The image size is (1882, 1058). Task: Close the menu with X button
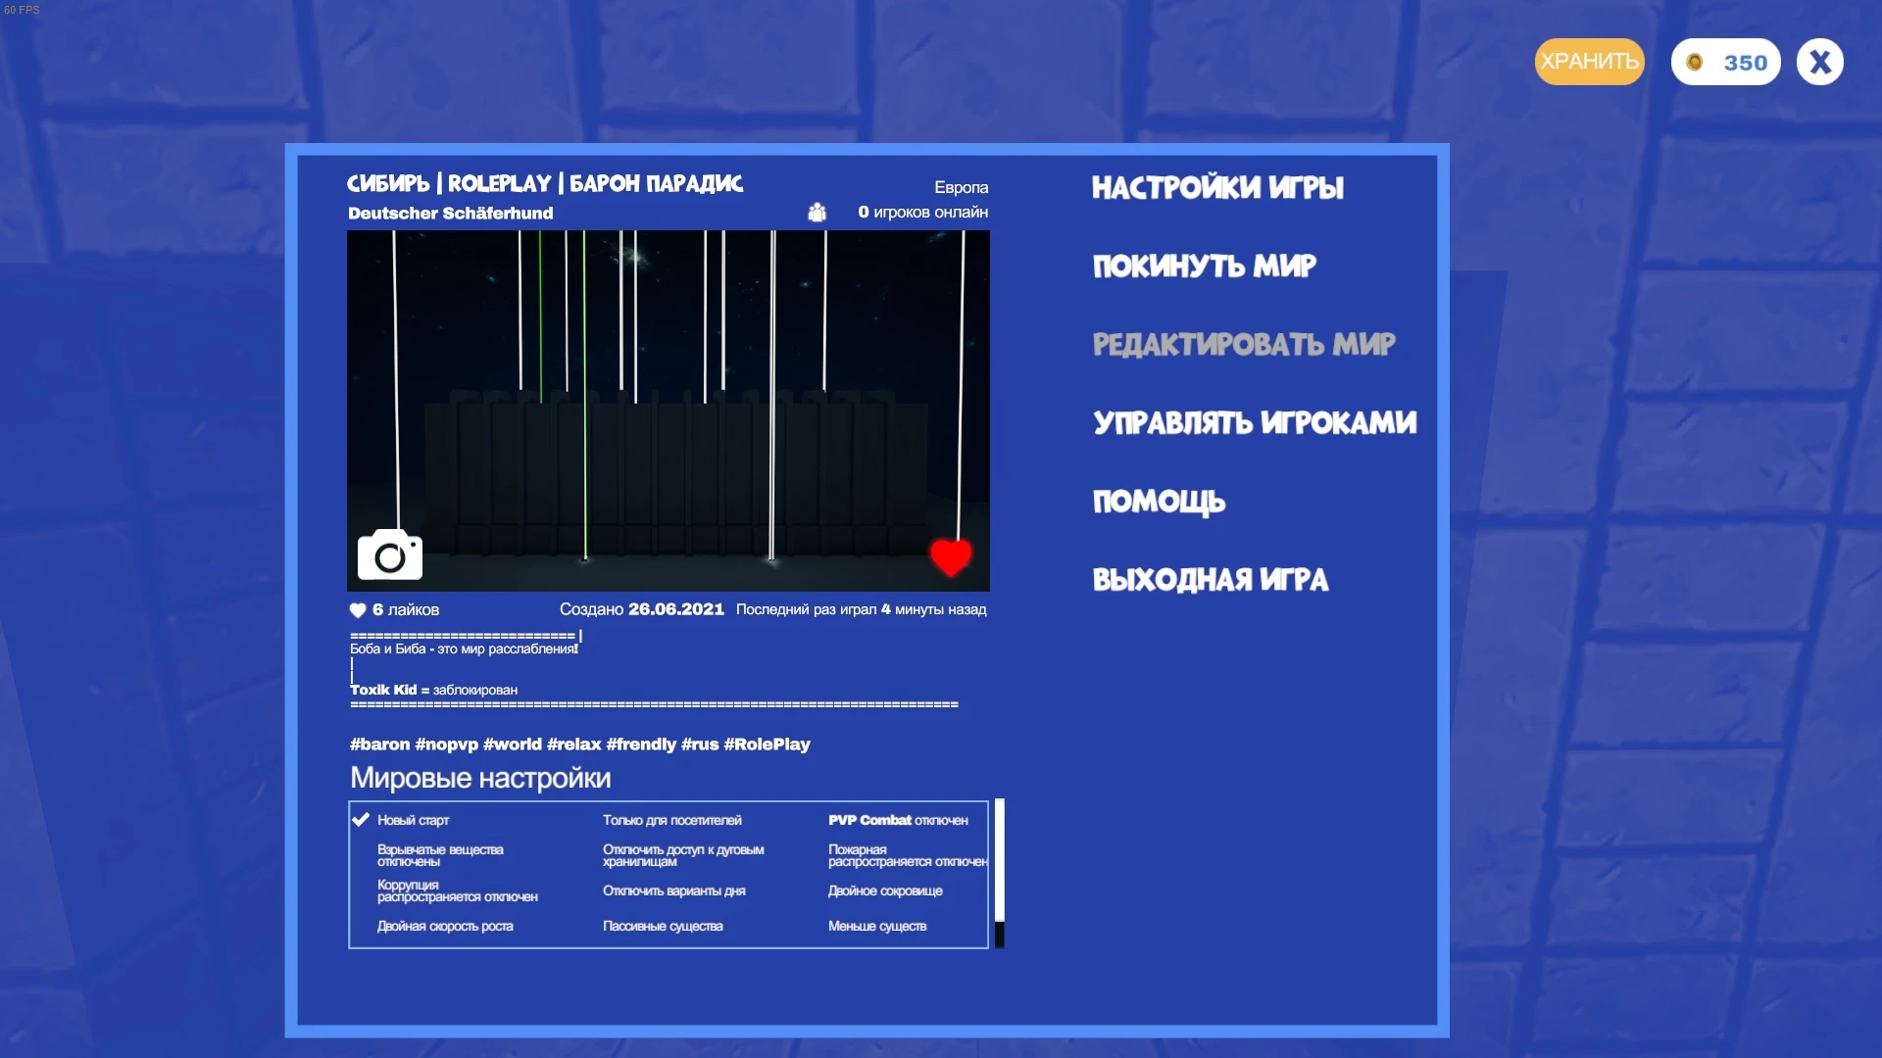click(x=1819, y=62)
